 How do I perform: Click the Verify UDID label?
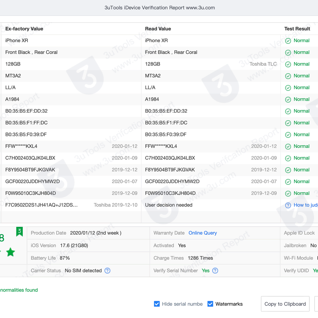click(296, 271)
